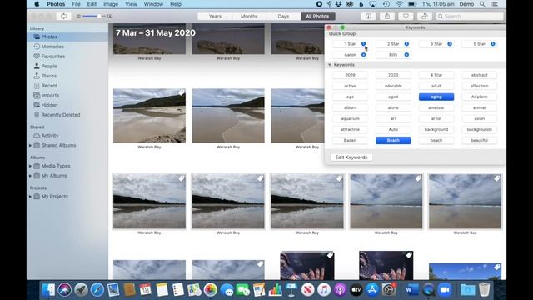This screenshot has width=533, height=300.
Task: Click the Search field in toolbar
Action: coord(470,16)
